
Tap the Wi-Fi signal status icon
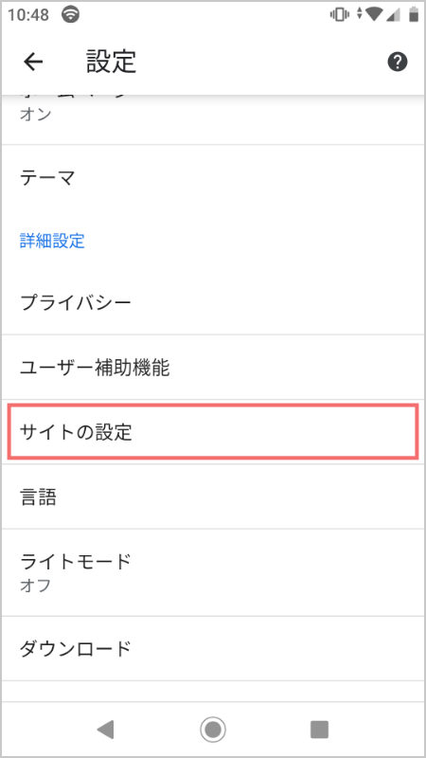point(374,15)
